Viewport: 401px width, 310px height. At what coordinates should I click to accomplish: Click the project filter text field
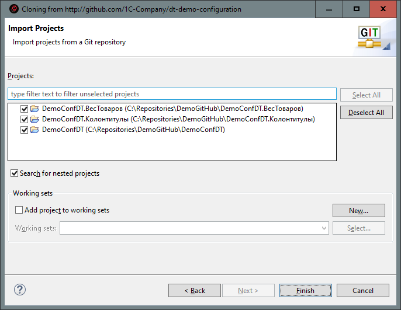pos(172,94)
